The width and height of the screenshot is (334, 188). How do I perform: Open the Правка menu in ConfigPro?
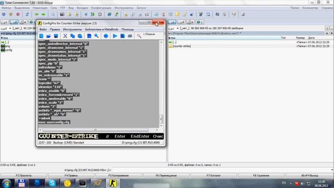tap(55, 29)
